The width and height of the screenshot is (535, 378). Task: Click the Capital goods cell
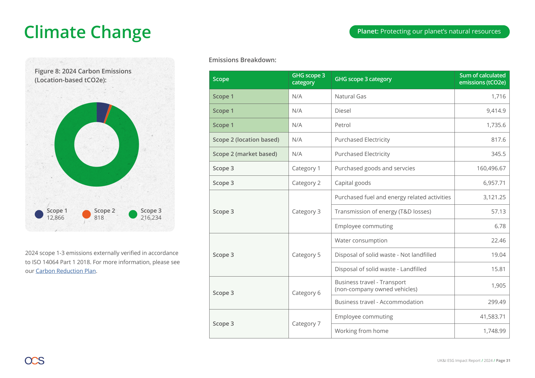pos(393,183)
